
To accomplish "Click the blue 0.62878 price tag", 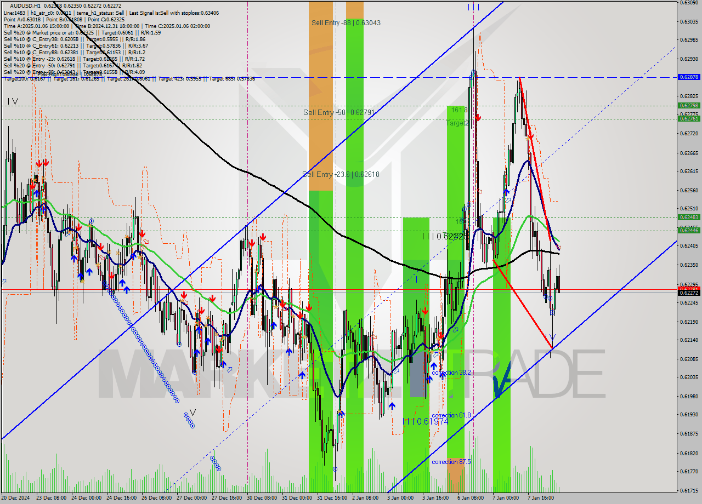I will coord(689,77).
